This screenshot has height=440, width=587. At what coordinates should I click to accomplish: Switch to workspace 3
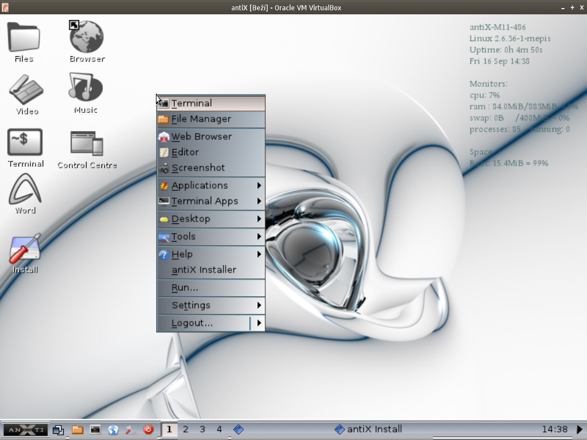click(202, 430)
